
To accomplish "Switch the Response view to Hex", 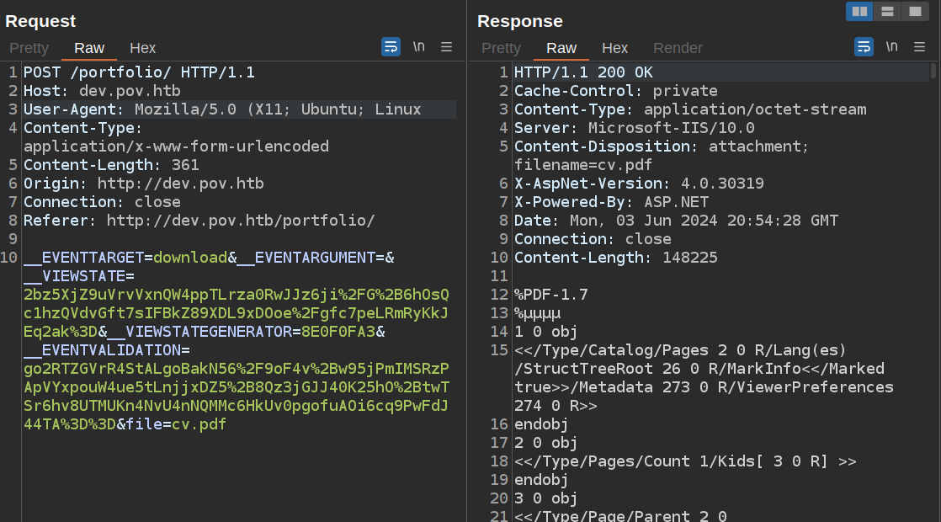I will click(615, 48).
